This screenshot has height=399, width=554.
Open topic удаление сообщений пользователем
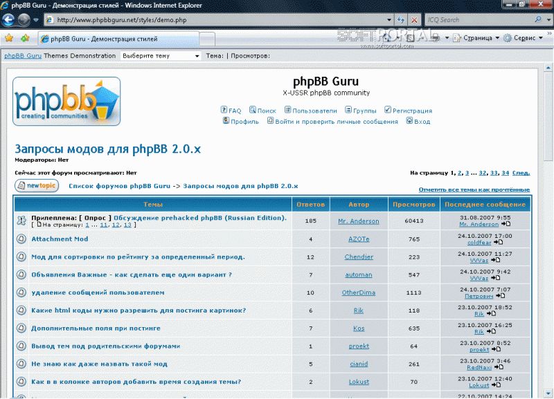click(x=98, y=293)
